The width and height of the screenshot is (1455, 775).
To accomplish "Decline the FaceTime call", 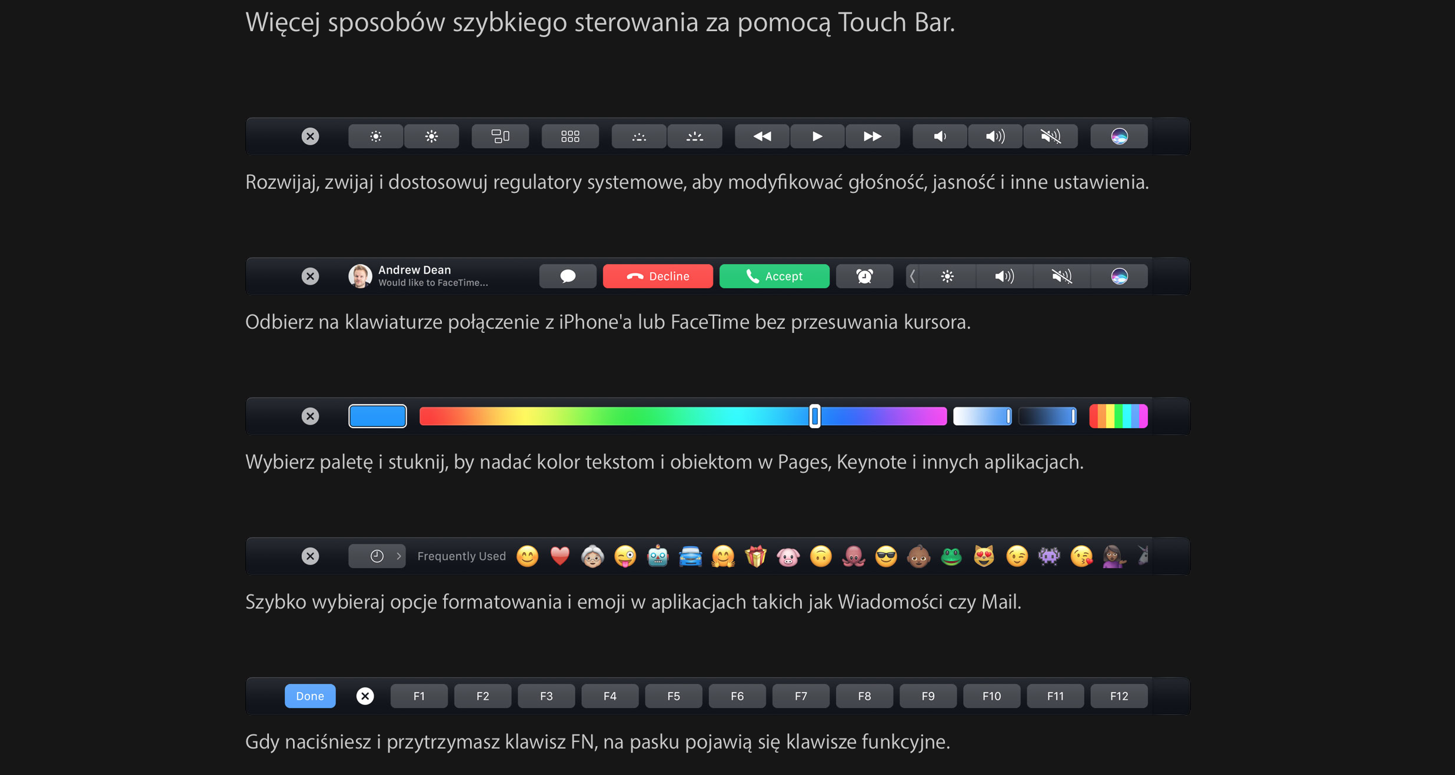I will coord(658,276).
